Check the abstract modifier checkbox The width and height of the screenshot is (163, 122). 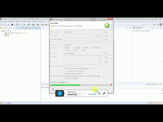[x=64, y=50]
